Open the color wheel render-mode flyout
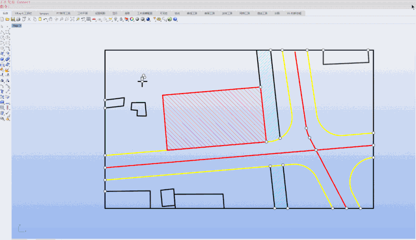Viewport: 416px width, 240px height. (x=132, y=20)
